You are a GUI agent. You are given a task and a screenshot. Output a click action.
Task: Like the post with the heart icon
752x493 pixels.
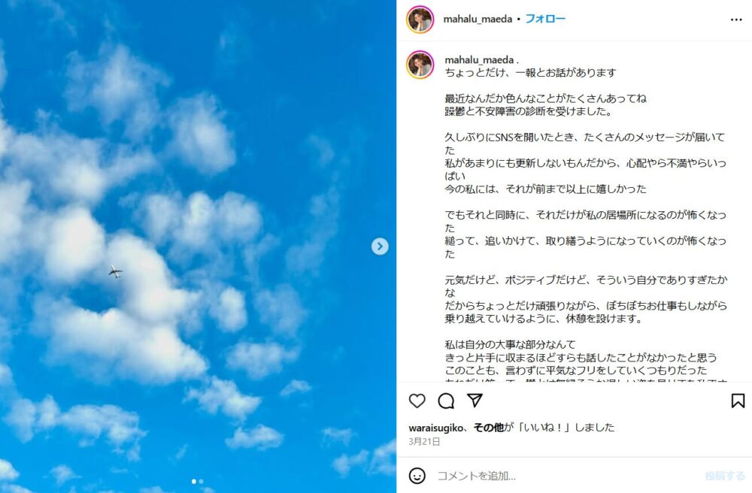(417, 401)
